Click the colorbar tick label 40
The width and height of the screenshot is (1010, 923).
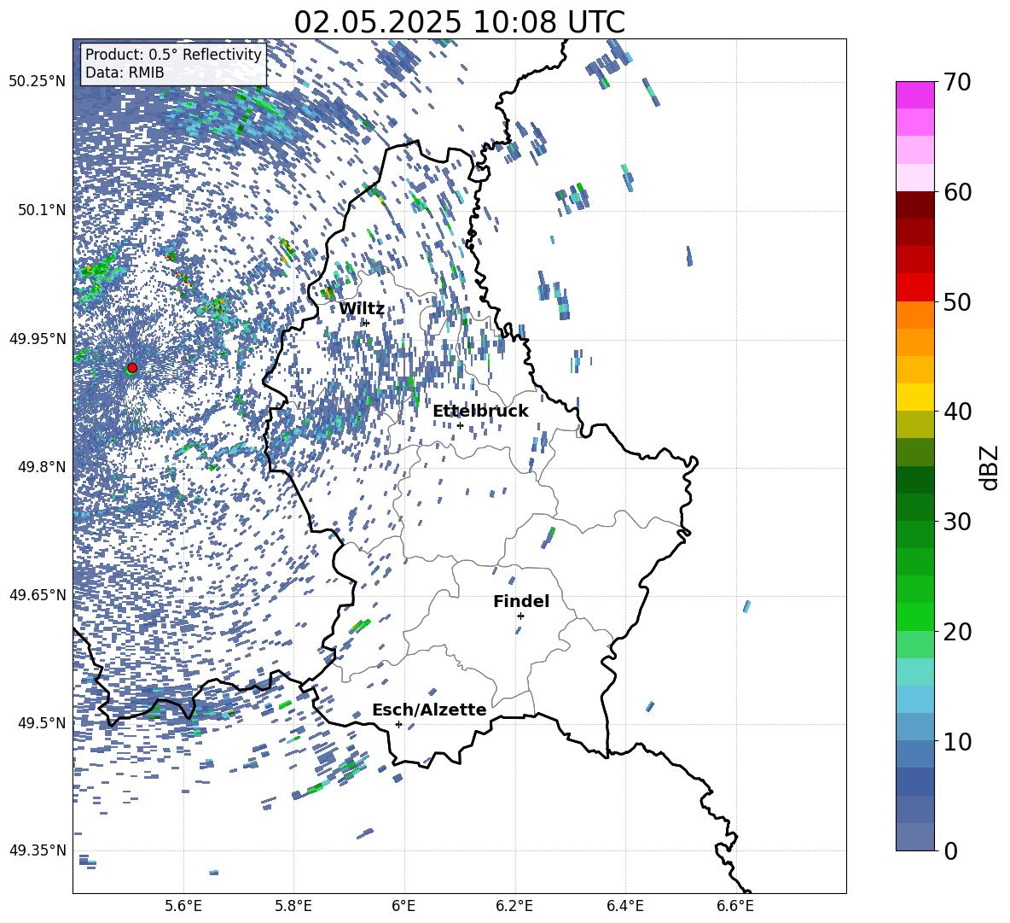956,412
